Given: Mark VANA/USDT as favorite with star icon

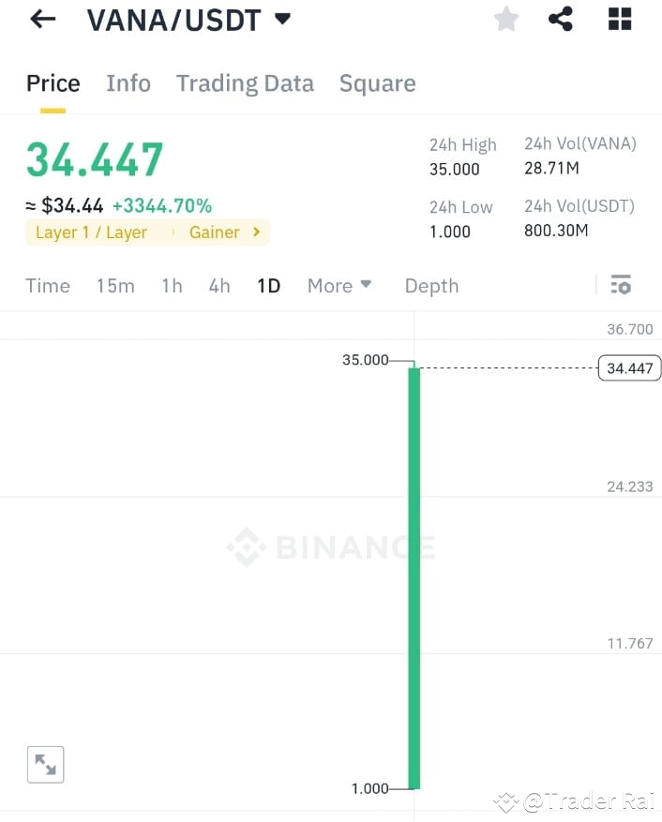Looking at the screenshot, I should pos(505,19).
